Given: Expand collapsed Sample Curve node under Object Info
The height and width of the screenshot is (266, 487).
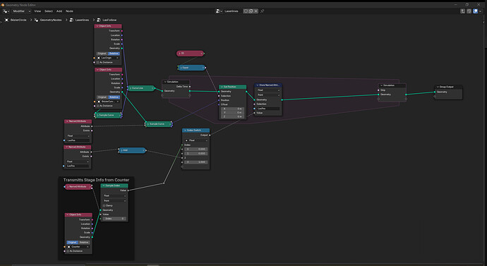Looking at the screenshot, I should [97, 115].
